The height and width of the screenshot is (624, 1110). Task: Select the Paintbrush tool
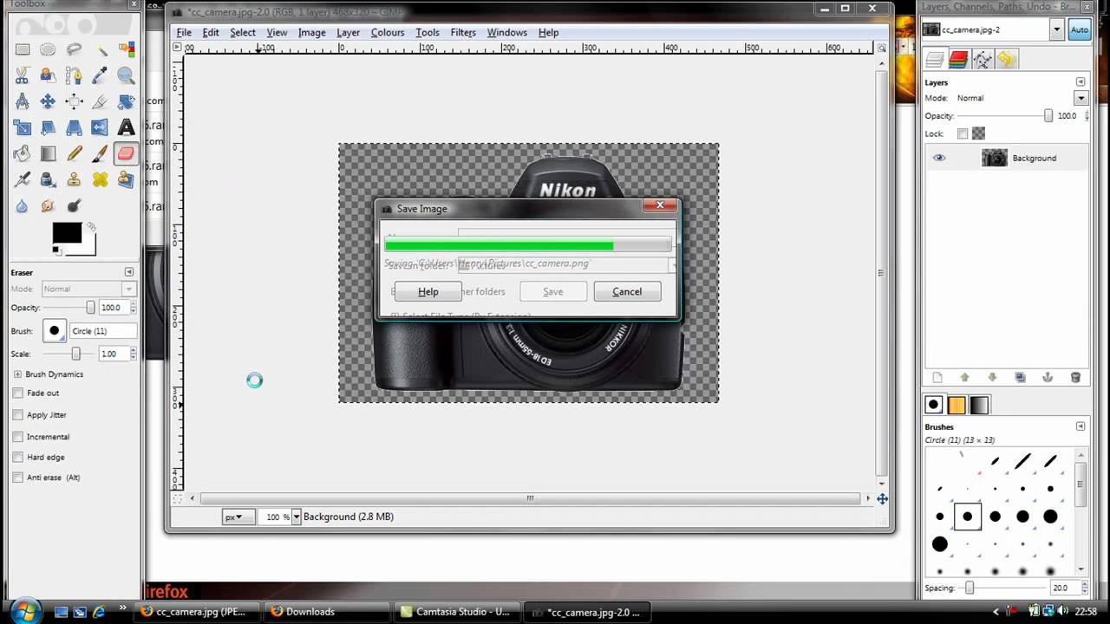point(100,153)
